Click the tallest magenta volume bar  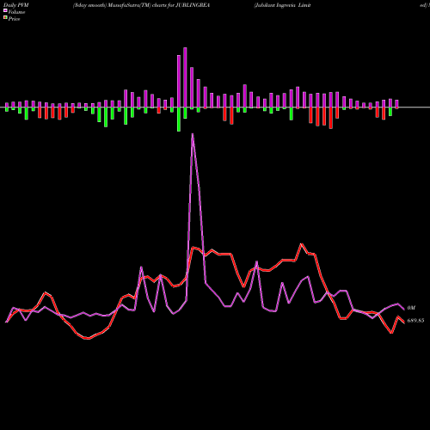click(x=185, y=77)
